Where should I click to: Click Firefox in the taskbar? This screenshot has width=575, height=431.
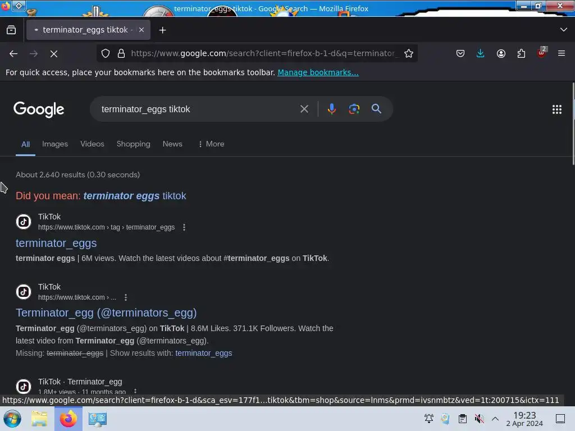tap(69, 419)
